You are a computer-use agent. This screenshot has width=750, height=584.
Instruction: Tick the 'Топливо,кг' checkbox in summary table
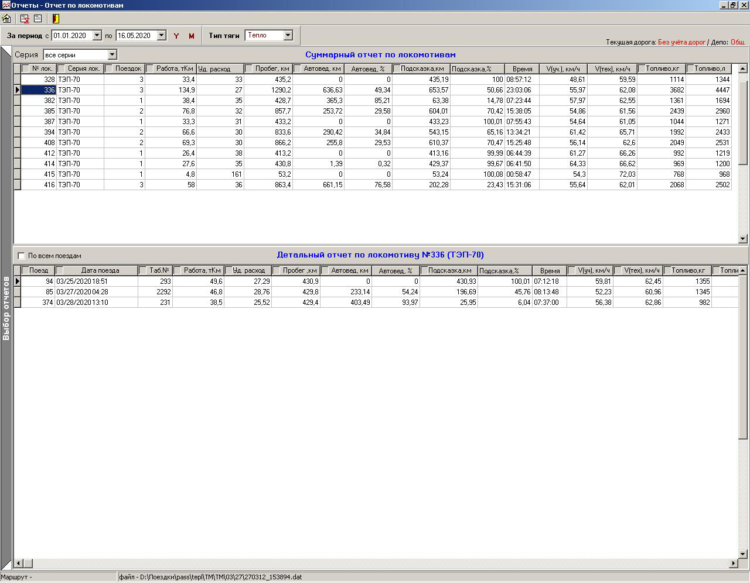point(642,68)
